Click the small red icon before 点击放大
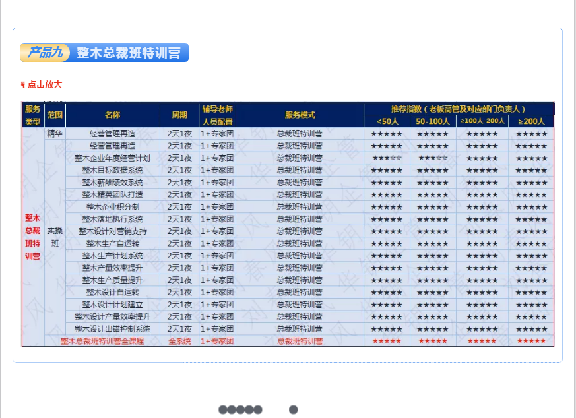Image resolution: width=576 pixels, height=418 pixels. pos(23,84)
